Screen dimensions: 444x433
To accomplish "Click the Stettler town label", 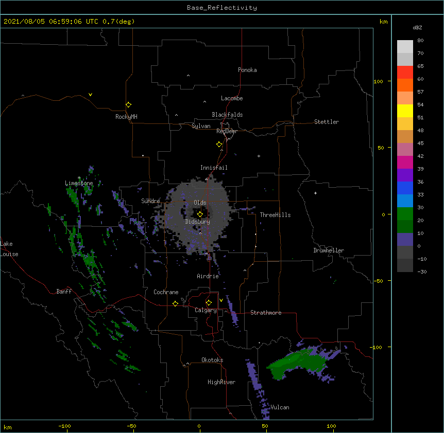I will coord(327,122).
